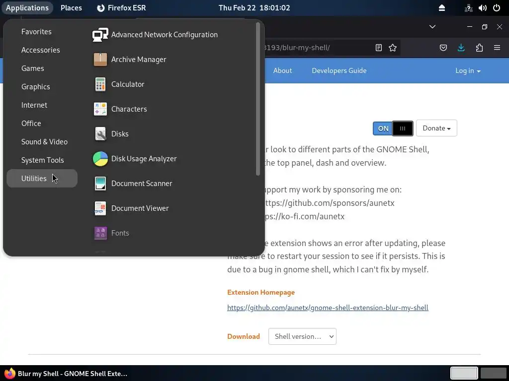
Task: Launch Disk Usage Analyzer icon
Action: tap(100, 159)
